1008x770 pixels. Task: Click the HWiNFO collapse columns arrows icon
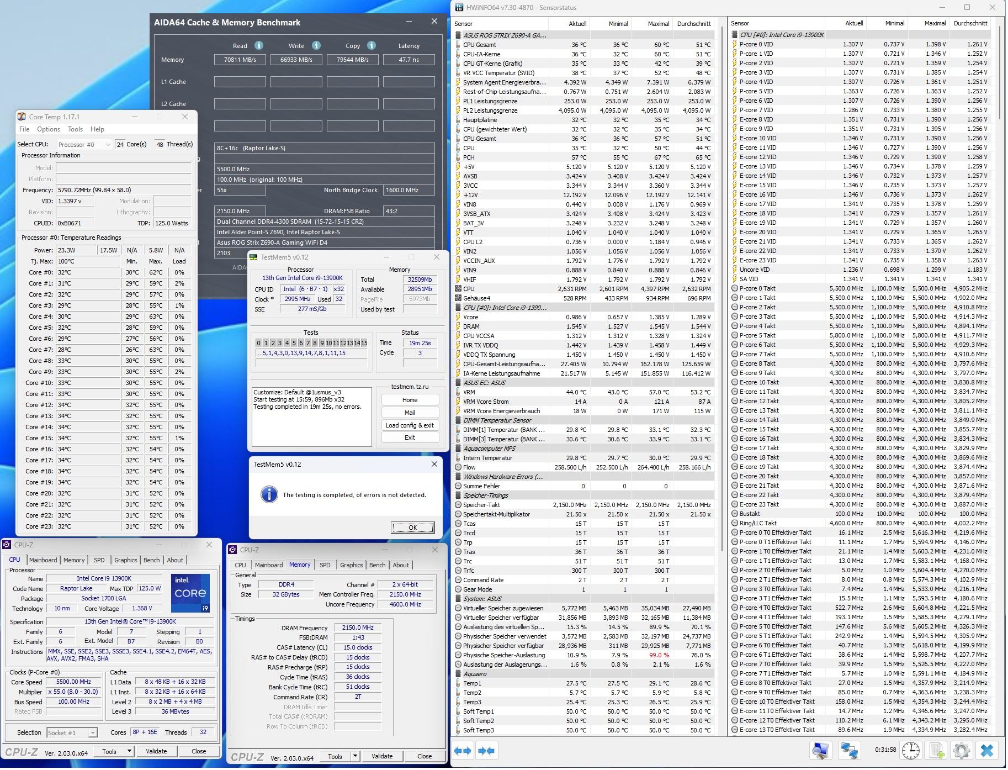[x=486, y=751]
